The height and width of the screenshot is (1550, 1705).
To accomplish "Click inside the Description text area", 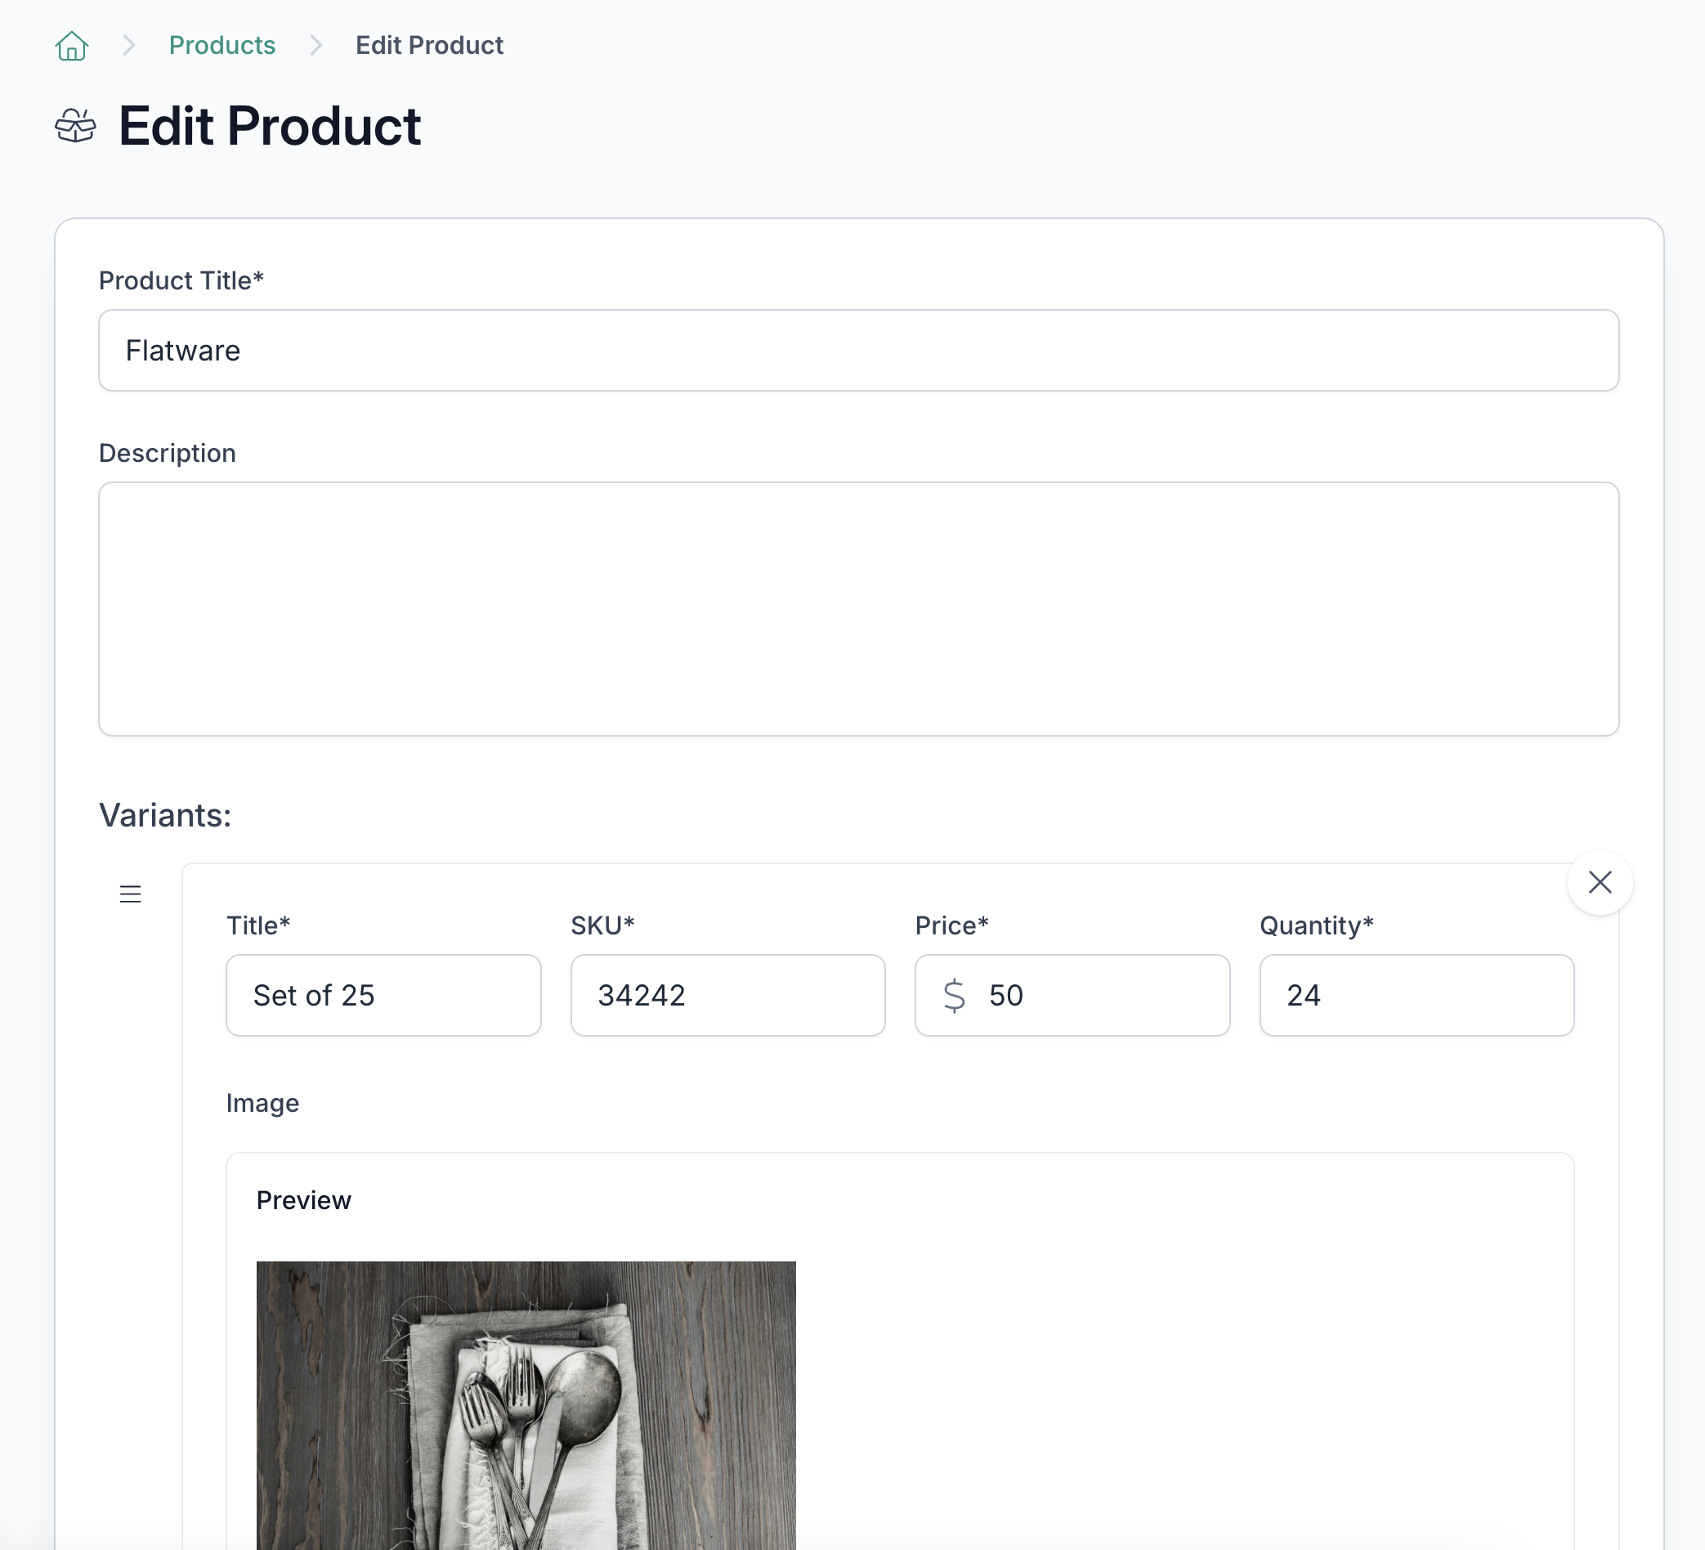I will pyautogui.click(x=857, y=608).
